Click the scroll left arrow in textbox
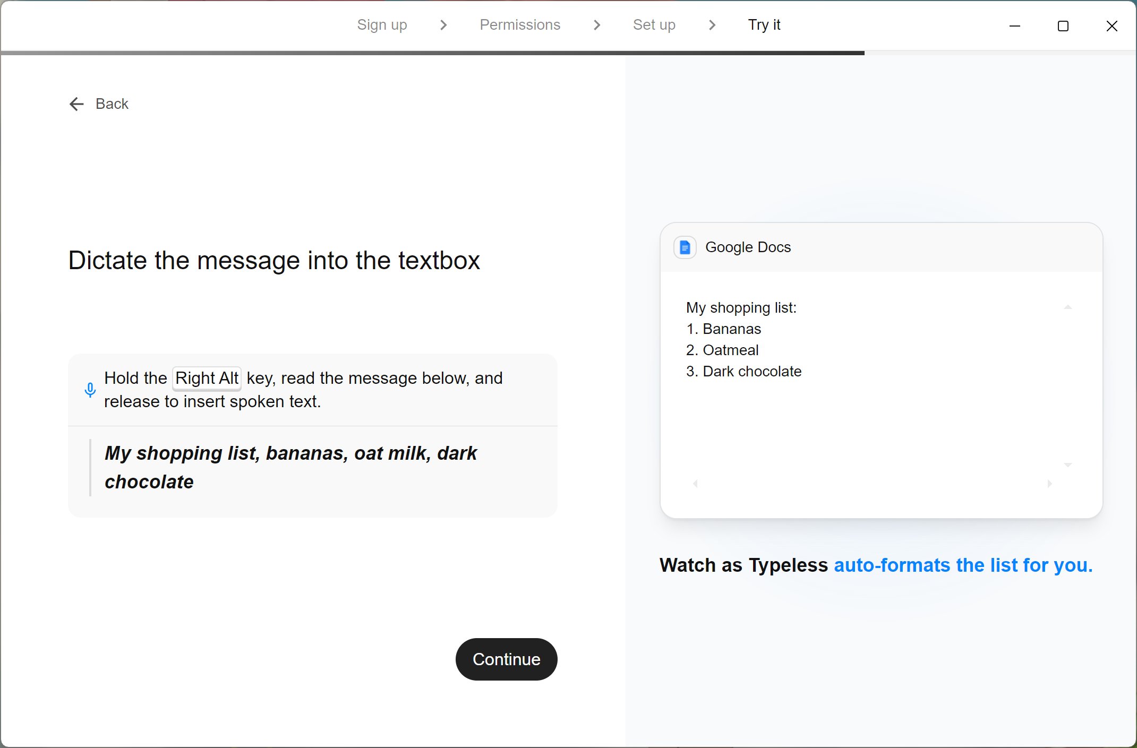Viewport: 1137px width, 748px height. pos(695,484)
